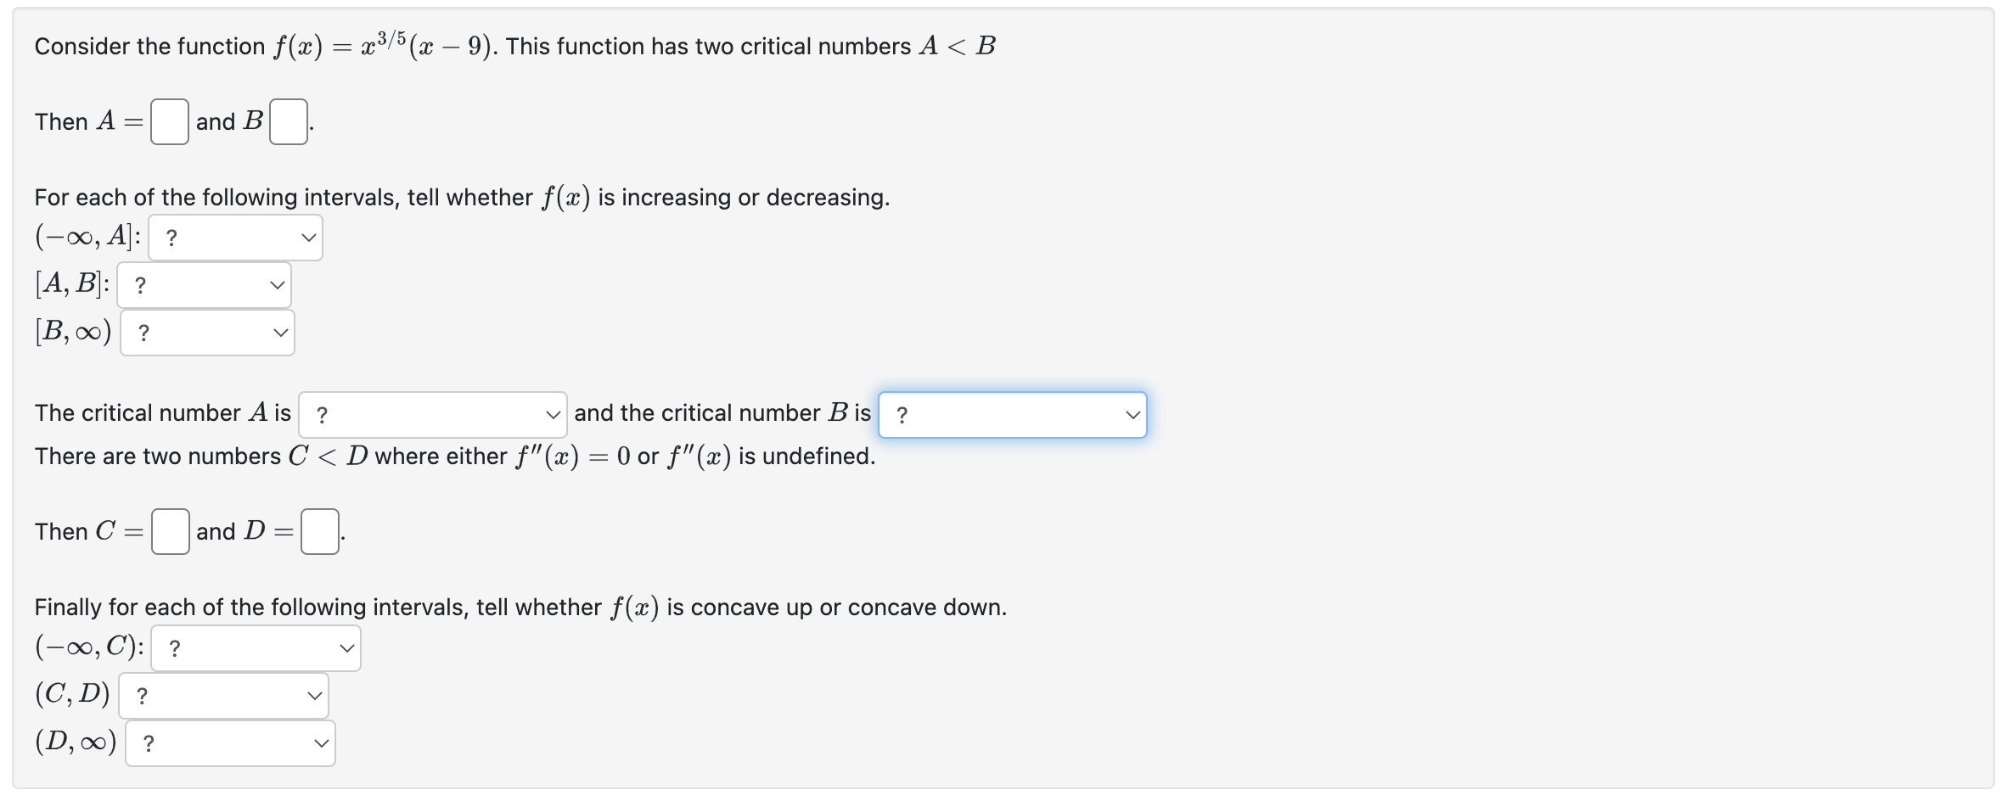The width and height of the screenshot is (2012, 801).
Task: Open the highlighted dropdown for critical number B
Action: pos(1012,415)
